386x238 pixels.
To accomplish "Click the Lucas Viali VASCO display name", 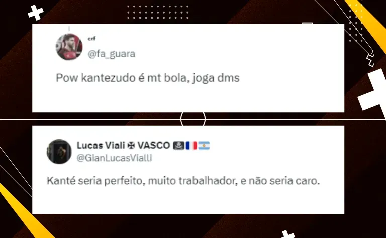I will click(x=123, y=145).
